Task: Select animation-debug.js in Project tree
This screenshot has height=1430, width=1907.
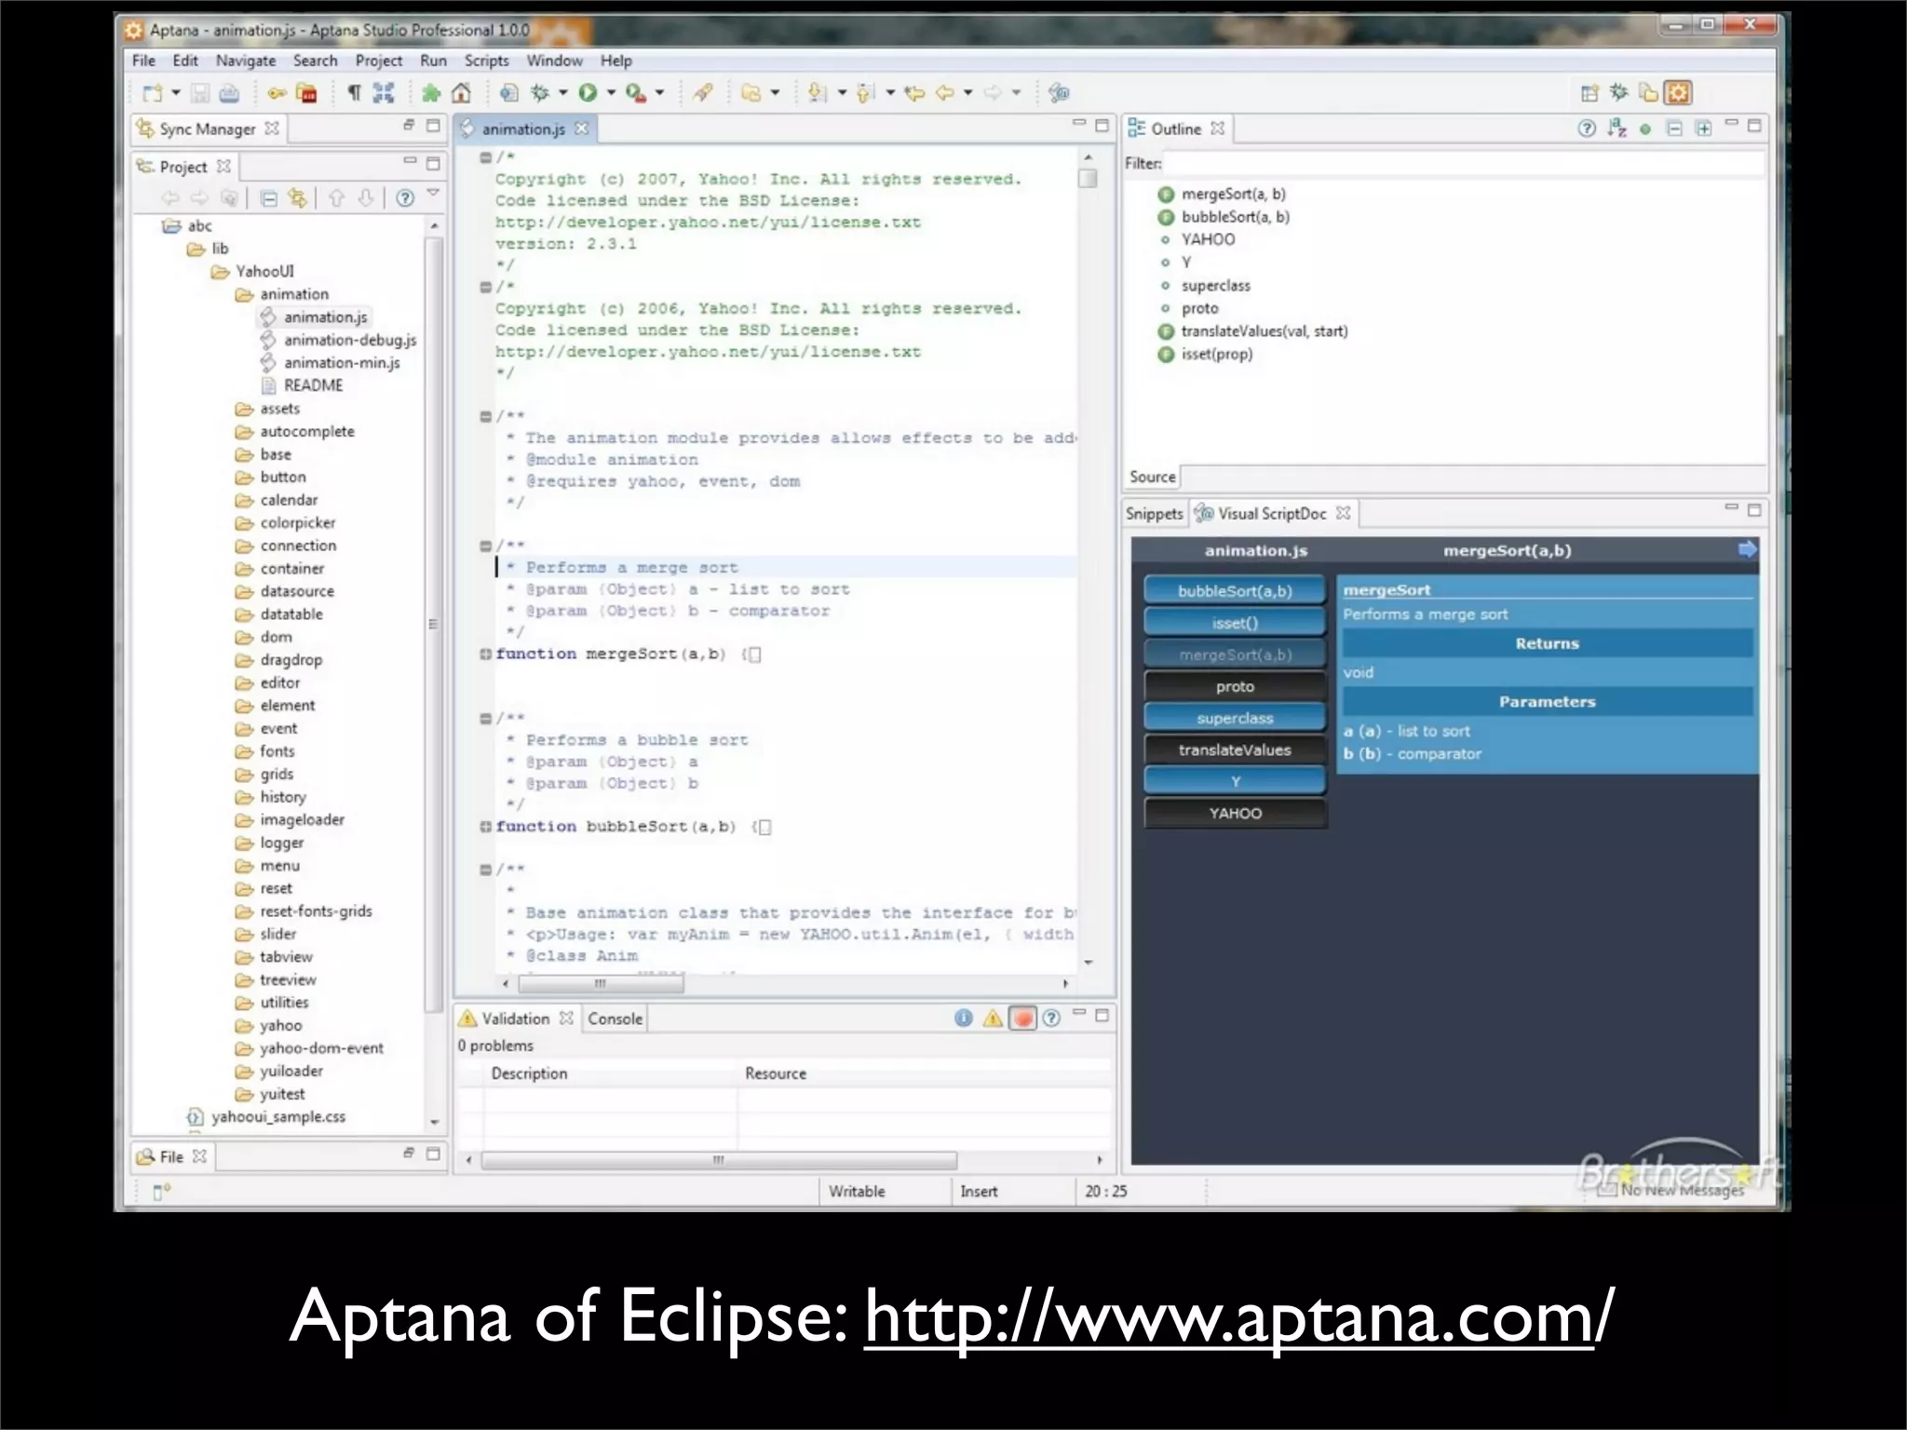Action: (x=349, y=340)
